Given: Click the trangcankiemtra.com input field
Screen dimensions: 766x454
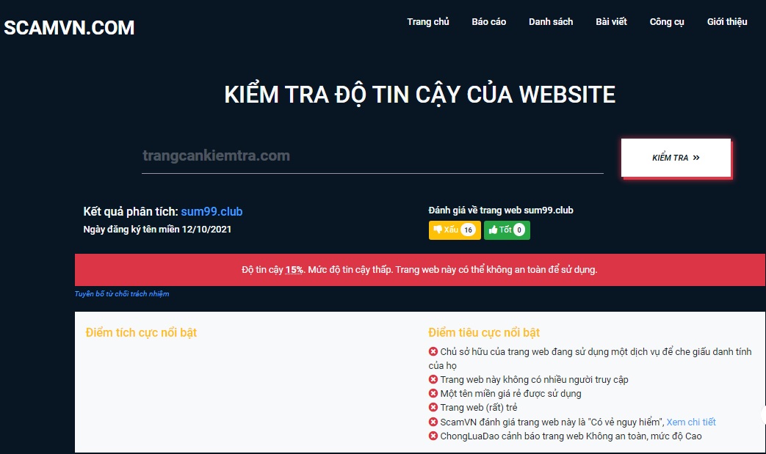Looking at the screenshot, I should point(372,155).
